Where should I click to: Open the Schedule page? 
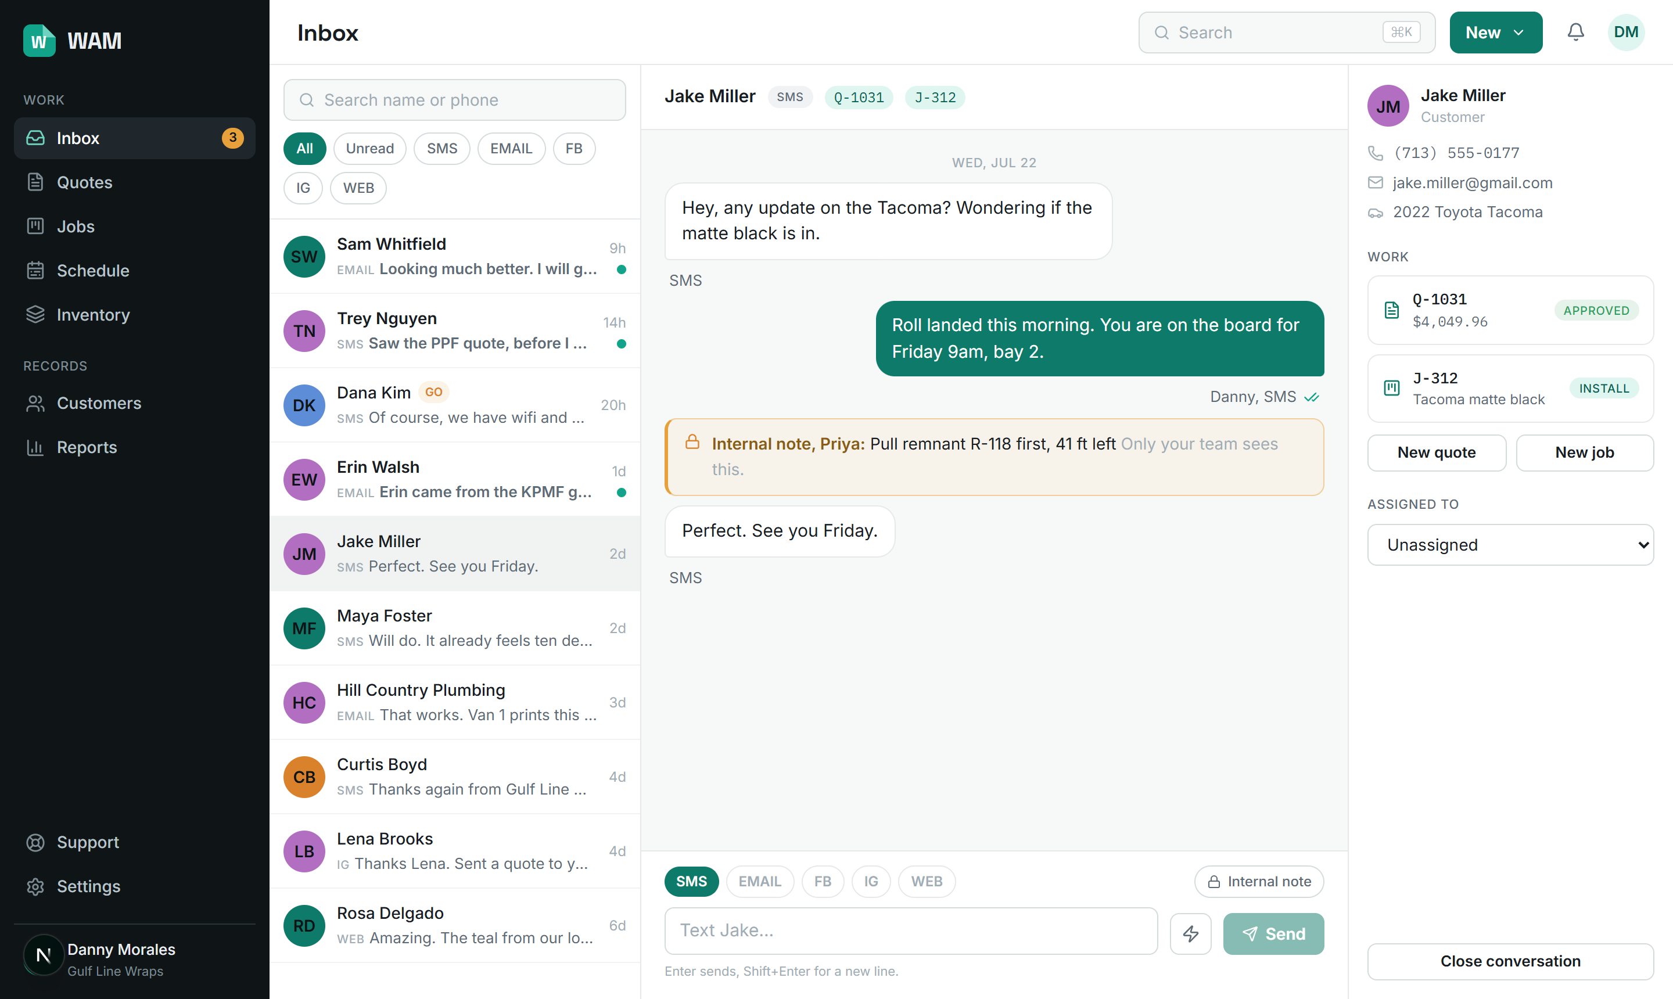[135, 271]
